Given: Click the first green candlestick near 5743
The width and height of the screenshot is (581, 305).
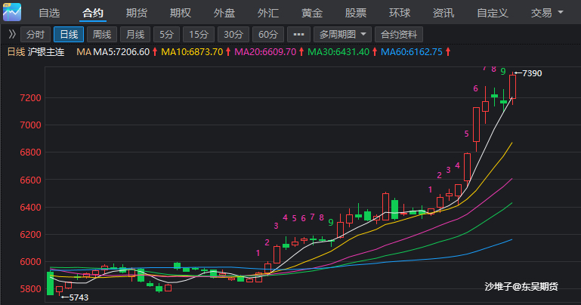Looking at the screenshot, I should [x=50, y=283].
